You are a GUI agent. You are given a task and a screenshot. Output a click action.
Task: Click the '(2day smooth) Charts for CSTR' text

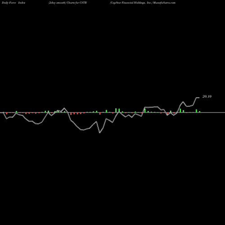pos(67,3)
